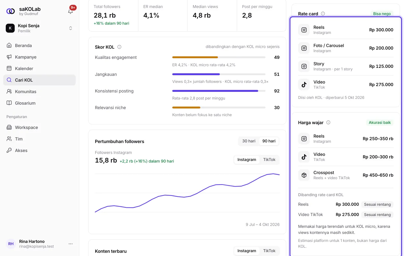
Task: Click the Komunitas people icon
Action: (9, 92)
